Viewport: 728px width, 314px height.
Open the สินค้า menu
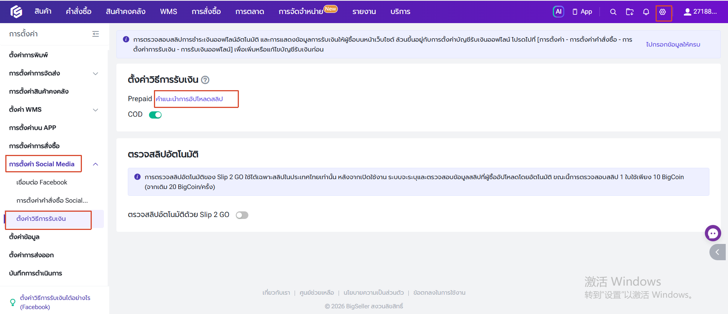[43, 12]
